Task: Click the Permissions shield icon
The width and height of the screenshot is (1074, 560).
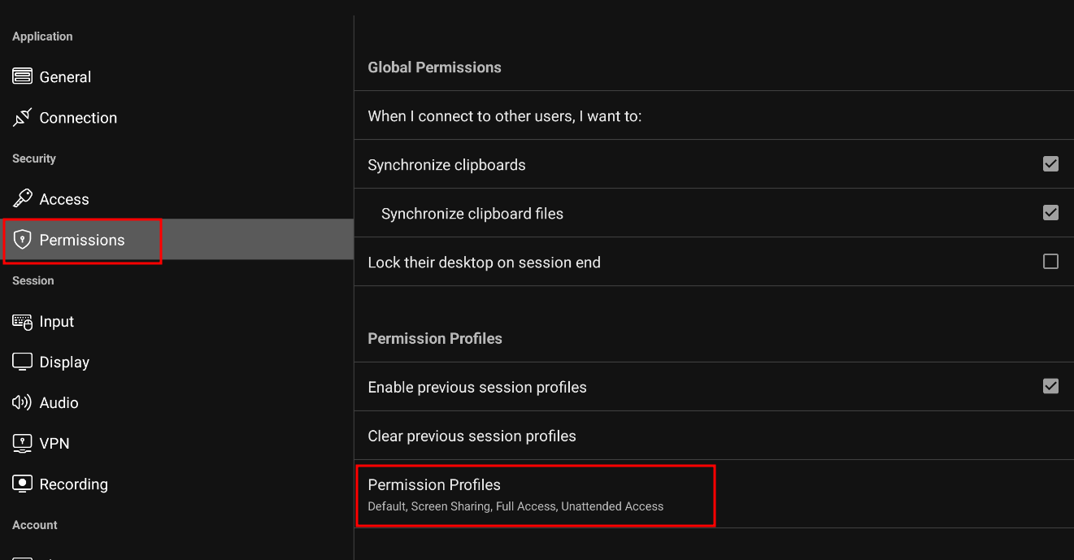Action: [22, 240]
